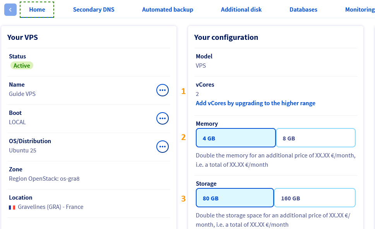The height and width of the screenshot is (229, 375).
Task: Click the back arrow button left of tabs
Action: pyautogui.click(x=10, y=10)
